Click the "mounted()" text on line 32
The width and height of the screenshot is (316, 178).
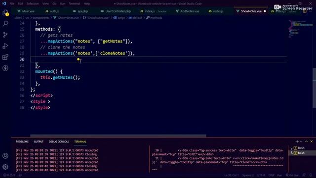pos(46,71)
